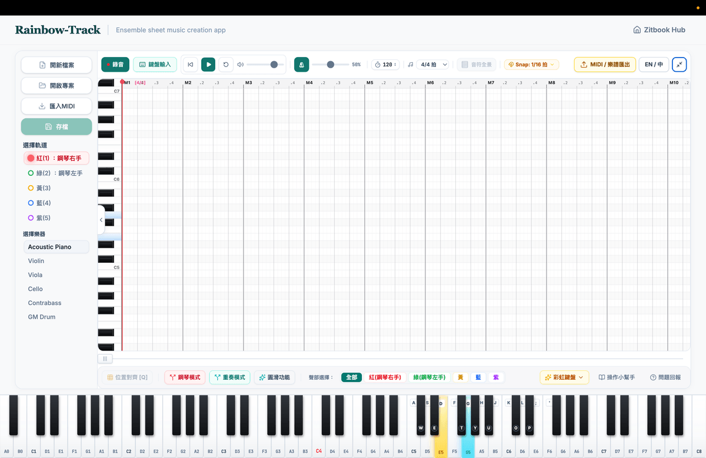The height and width of the screenshot is (458, 706).
Task: Select the 紫(5) track
Action: (56, 218)
